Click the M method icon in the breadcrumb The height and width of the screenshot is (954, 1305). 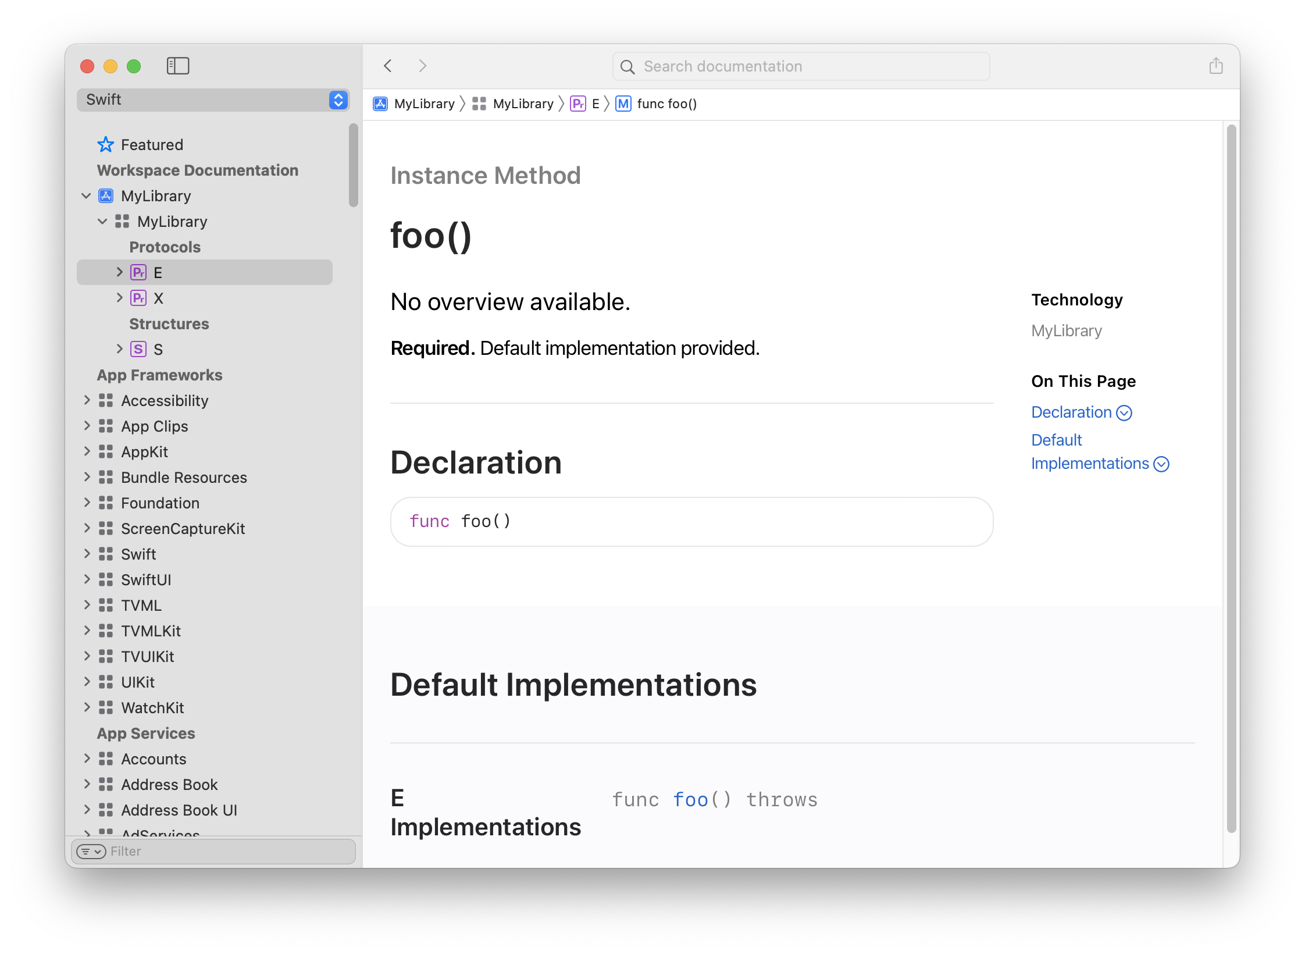(x=623, y=104)
